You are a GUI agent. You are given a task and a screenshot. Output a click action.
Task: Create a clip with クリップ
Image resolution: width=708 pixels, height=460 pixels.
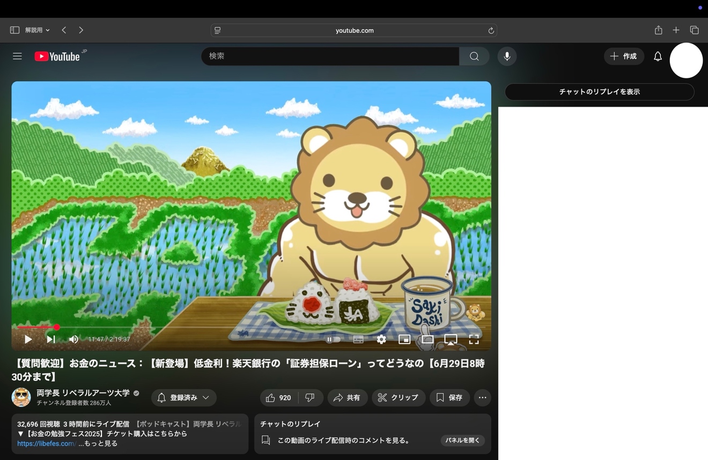[x=399, y=397]
